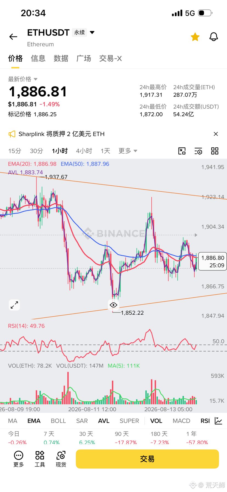227x492 pixels.
Task: Open the 现货 spot market button
Action: (x=61, y=459)
